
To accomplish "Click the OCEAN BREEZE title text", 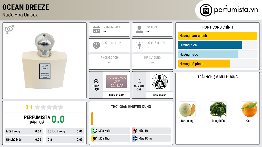I will (26, 7).
